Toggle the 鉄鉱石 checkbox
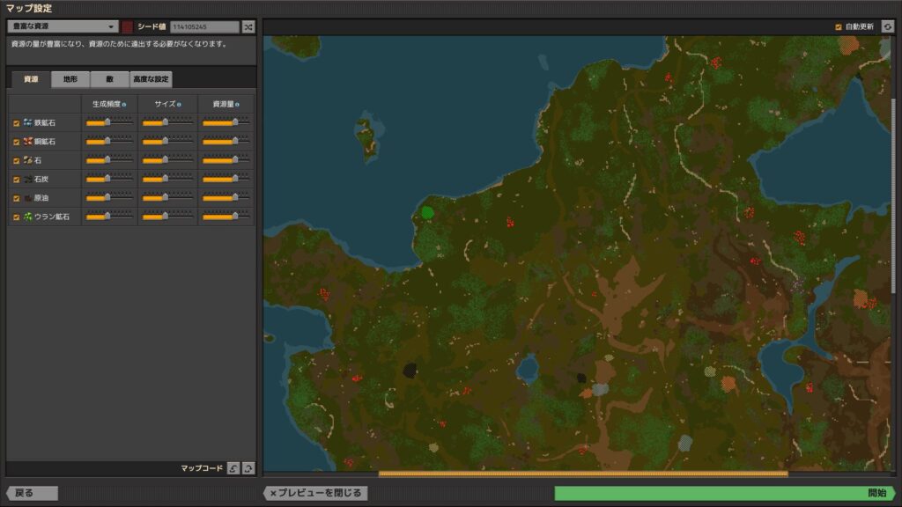The image size is (902, 507). (16, 123)
